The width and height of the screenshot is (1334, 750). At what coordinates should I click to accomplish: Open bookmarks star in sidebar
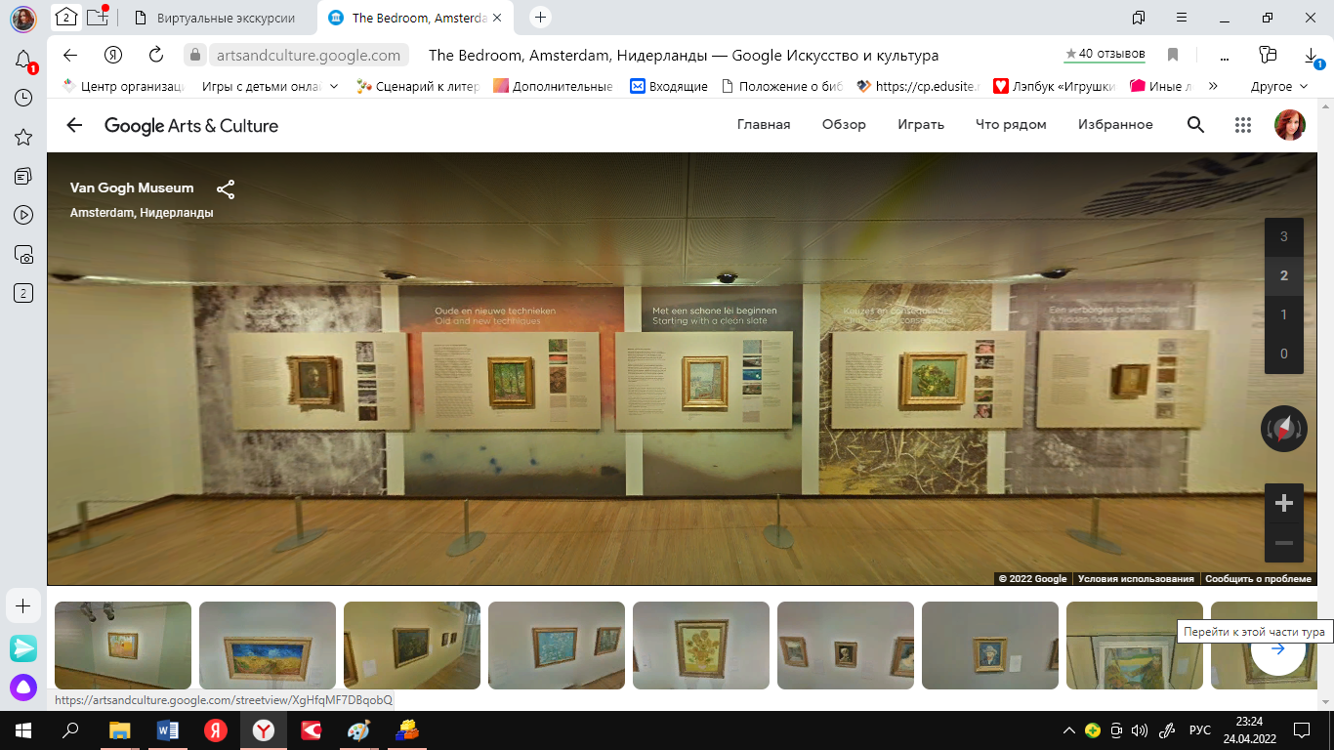[23, 137]
